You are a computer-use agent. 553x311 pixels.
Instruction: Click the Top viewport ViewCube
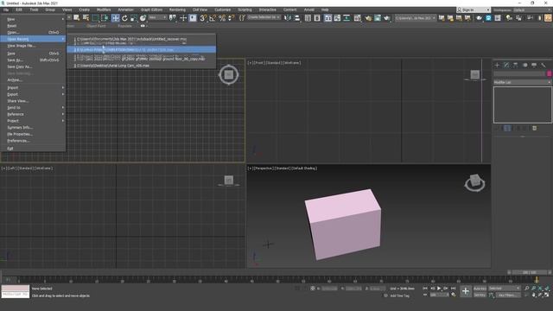coord(228,75)
